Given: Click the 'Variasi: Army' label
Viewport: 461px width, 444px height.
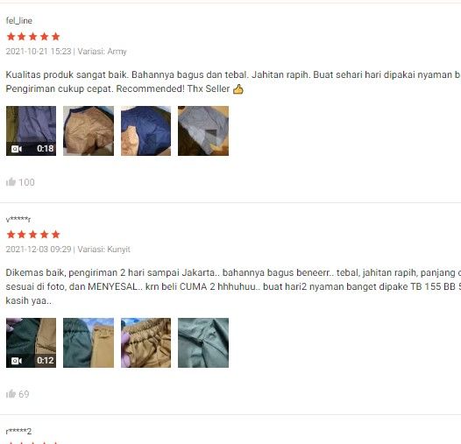Looking at the screenshot, I should [x=102, y=52].
